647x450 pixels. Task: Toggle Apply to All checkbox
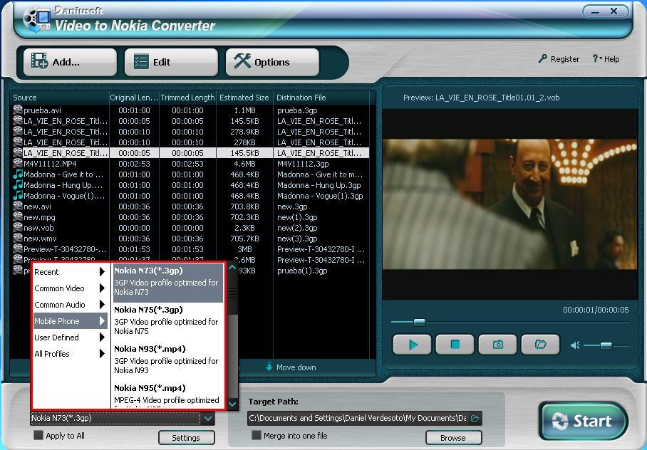point(38,435)
